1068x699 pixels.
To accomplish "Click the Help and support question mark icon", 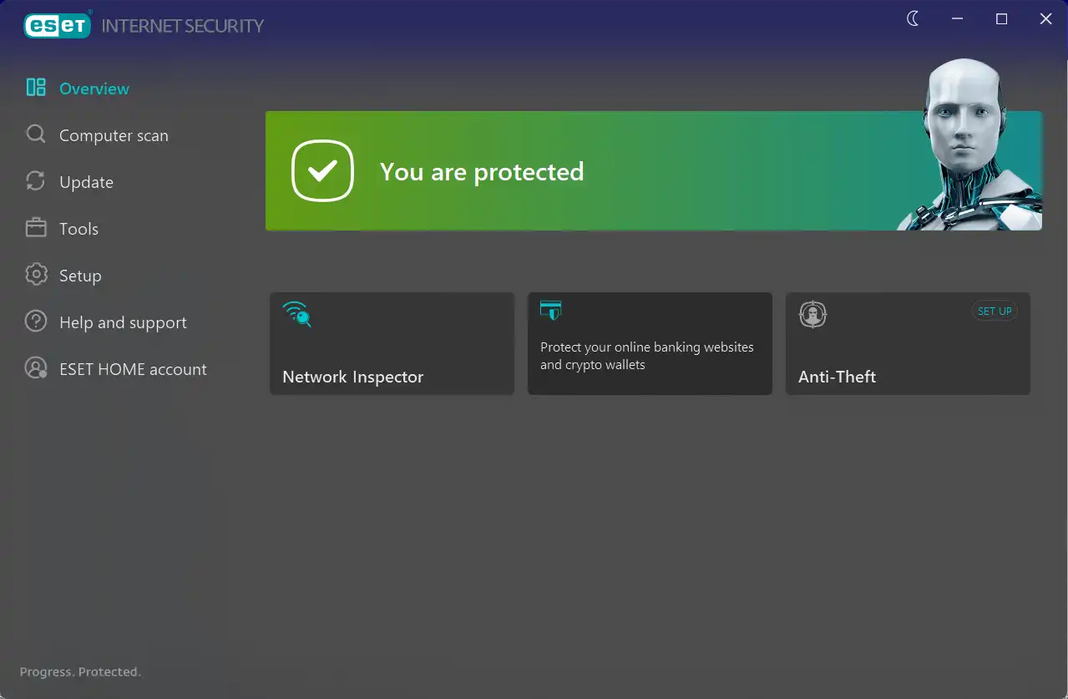I will (36, 322).
